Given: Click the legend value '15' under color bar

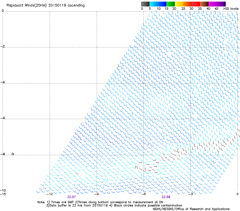Looking at the screenshot, I should [x=166, y=9].
